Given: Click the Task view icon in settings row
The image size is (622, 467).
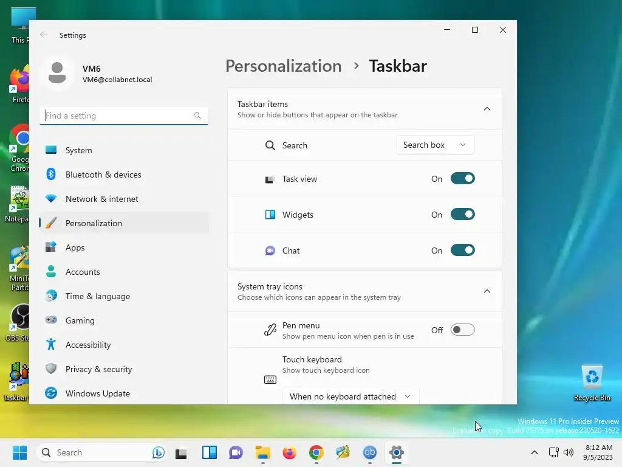Looking at the screenshot, I should [270, 179].
